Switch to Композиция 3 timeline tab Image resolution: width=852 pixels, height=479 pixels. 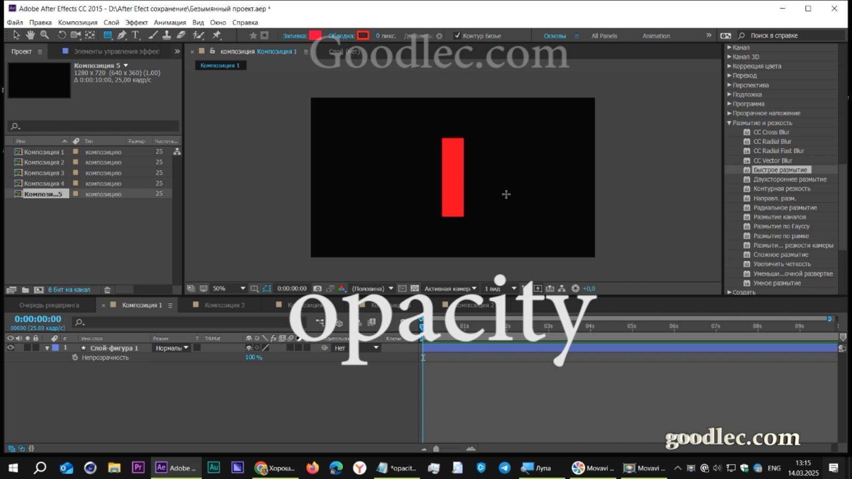tap(225, 305)
